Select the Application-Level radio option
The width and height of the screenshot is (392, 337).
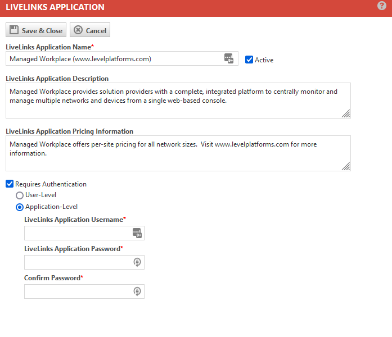tap(20, 207)
